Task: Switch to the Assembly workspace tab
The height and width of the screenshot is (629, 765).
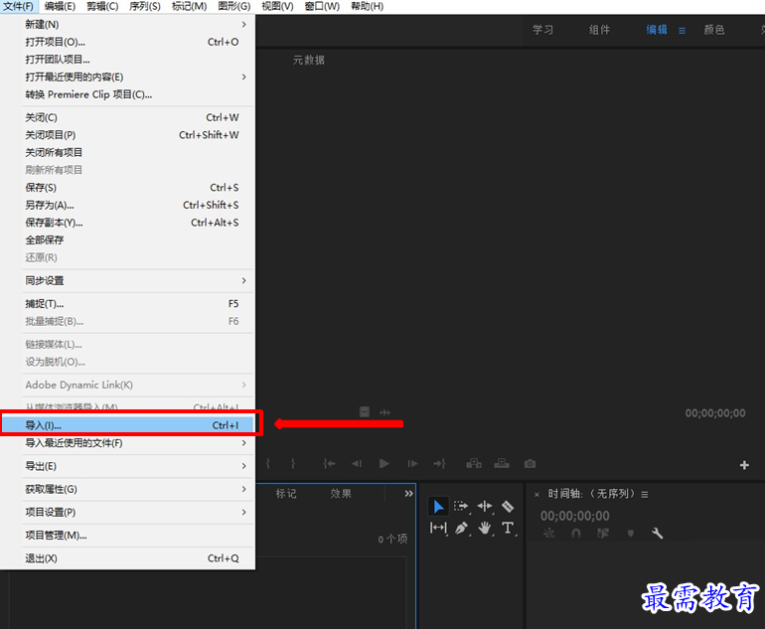Action: pos(600,30)
